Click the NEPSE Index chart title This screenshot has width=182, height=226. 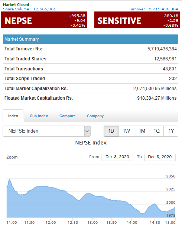[x=91, y=143]
